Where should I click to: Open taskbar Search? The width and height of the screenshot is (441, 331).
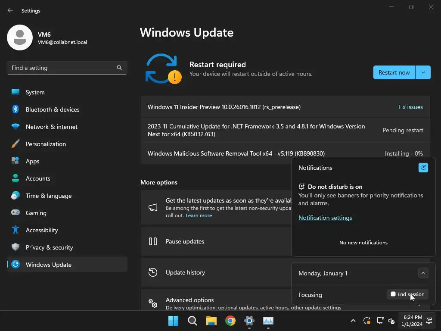point(193,321)
